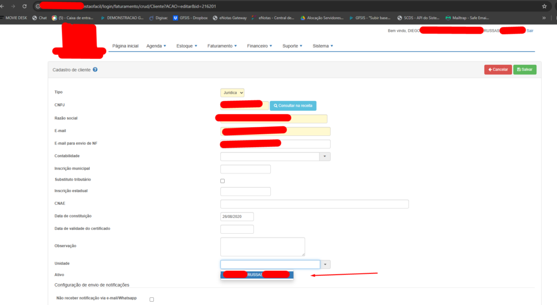Enable Não receber notificação via e-mail/Whatsapp

click(x=152, y=299)
